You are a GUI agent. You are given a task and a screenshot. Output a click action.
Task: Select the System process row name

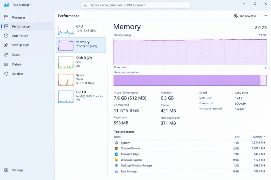(125, 143)
